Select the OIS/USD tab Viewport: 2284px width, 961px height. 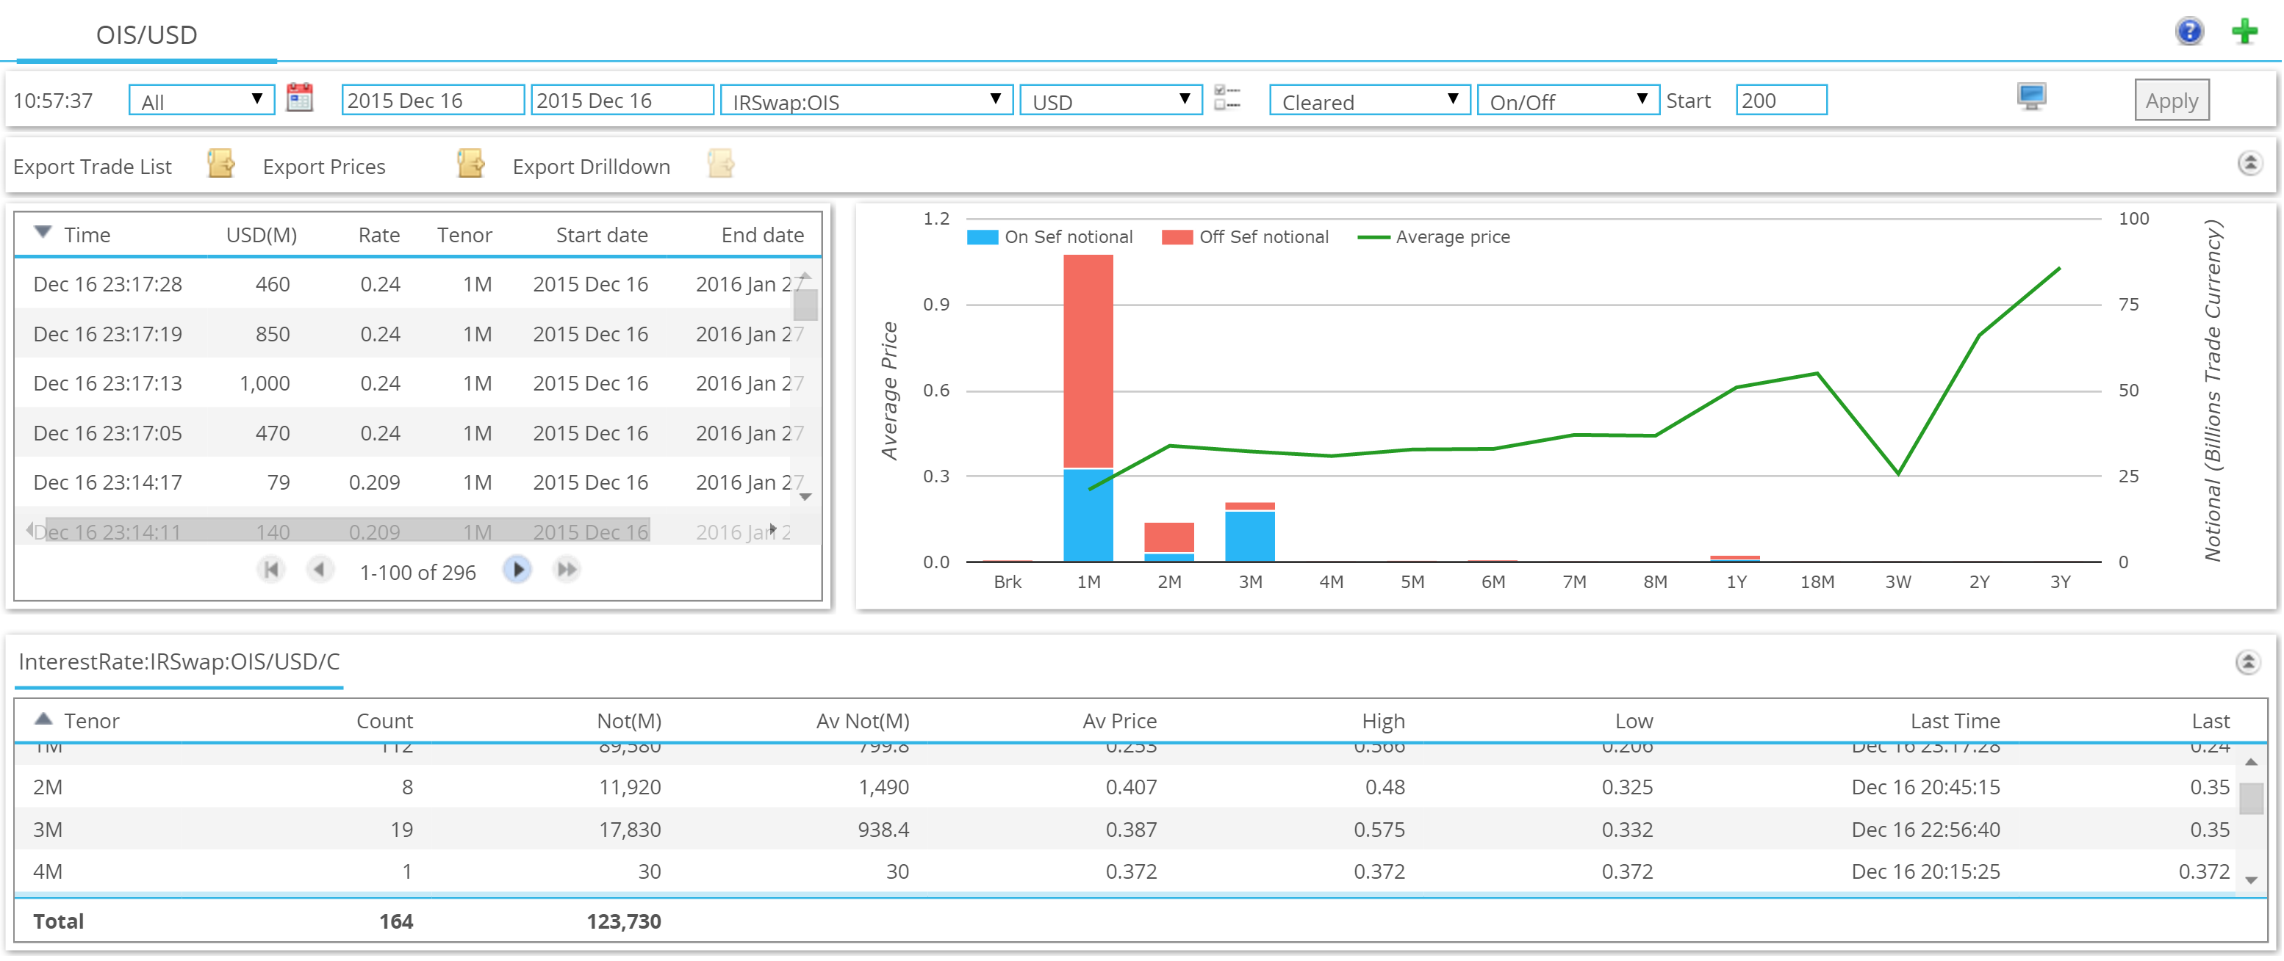pos(146,35)
